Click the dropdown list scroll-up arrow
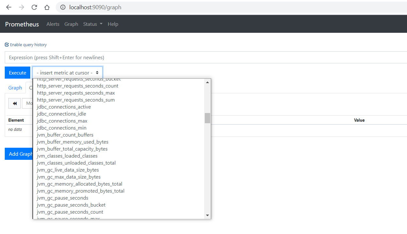Viewport: 407px width, 234px height. (x=207, y=82)
